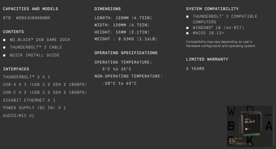Click the WD_BLACK D50 product box thumbnail

point(250,126)
